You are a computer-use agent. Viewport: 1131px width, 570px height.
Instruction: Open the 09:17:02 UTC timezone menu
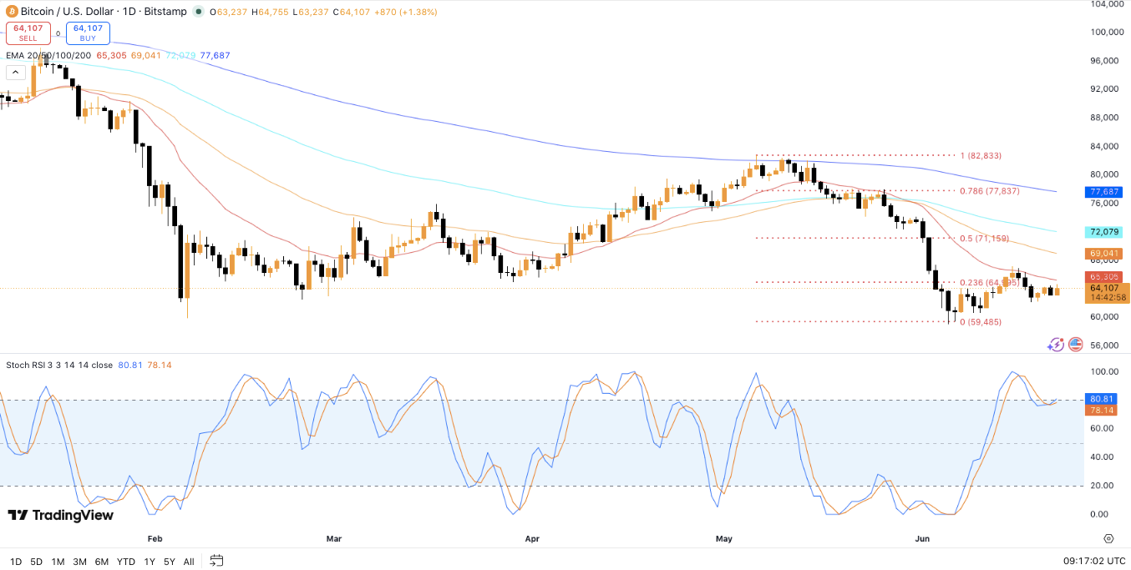1094,561
